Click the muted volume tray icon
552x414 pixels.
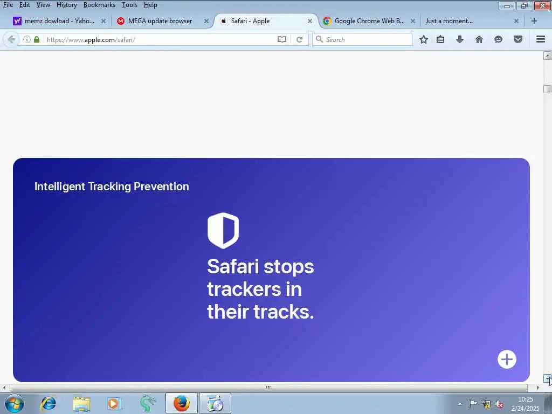click(x=499, y=404)
